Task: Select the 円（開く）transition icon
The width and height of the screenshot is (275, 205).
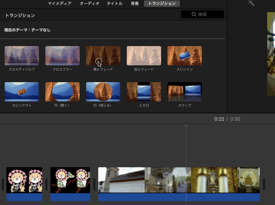Action: tap(62, 92)
